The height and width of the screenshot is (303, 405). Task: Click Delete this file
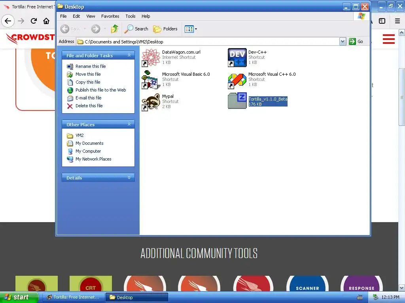(x=89, y=106)
